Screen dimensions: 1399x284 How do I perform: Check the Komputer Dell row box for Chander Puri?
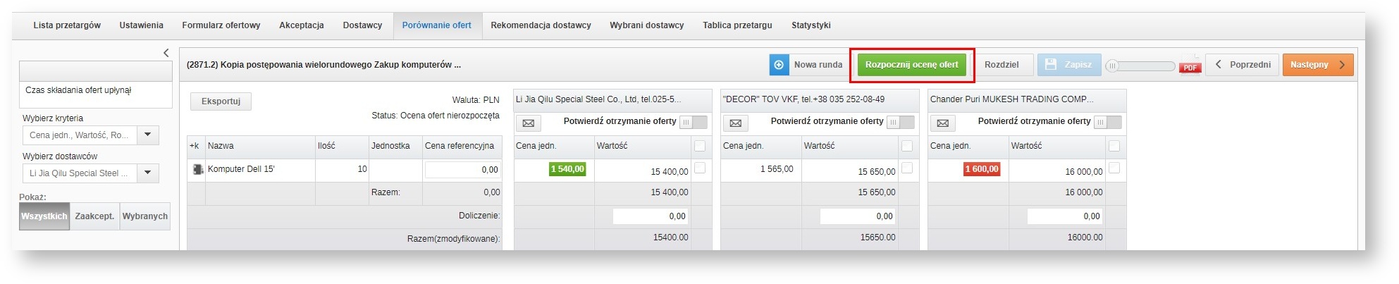1114,168
